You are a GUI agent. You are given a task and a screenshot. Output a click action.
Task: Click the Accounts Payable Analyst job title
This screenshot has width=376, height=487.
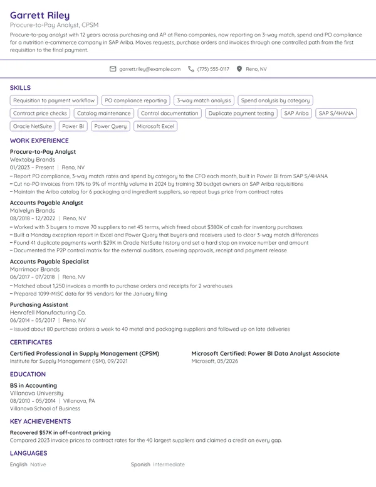(x=46, y=203)
